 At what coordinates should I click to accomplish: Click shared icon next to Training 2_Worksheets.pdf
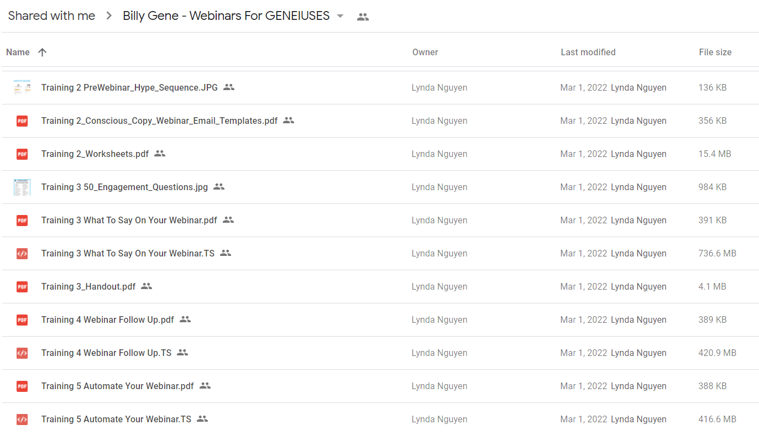point(160,153)
